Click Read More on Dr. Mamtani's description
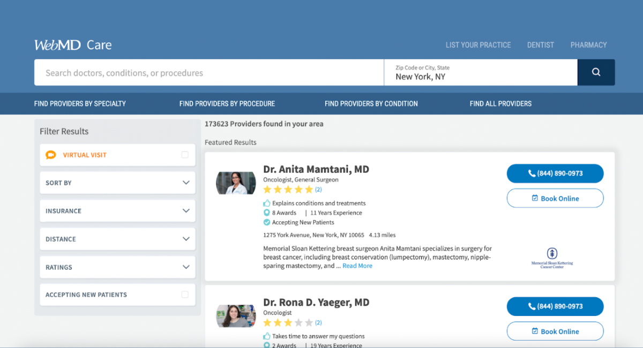 click(x=357, y=266)
